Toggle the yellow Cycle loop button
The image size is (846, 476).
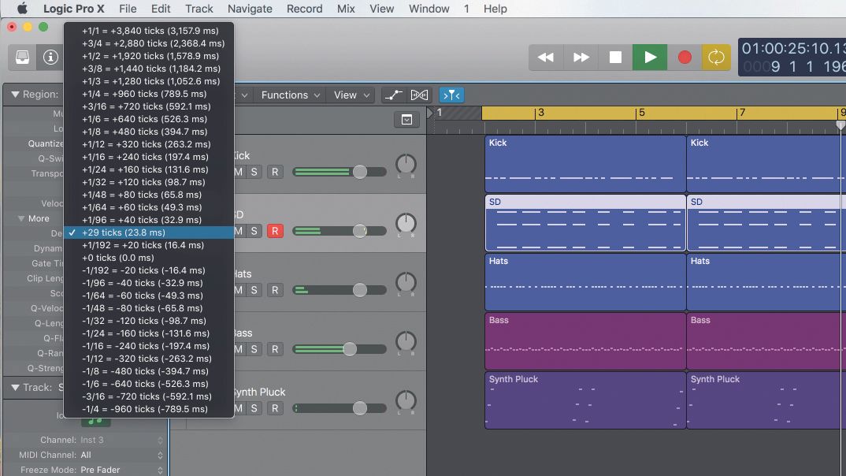[716, 58]
